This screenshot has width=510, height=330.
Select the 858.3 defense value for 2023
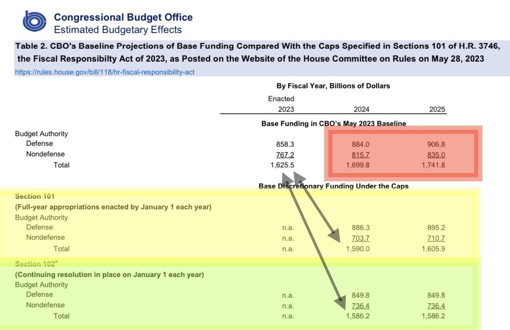tap(285, 144)
